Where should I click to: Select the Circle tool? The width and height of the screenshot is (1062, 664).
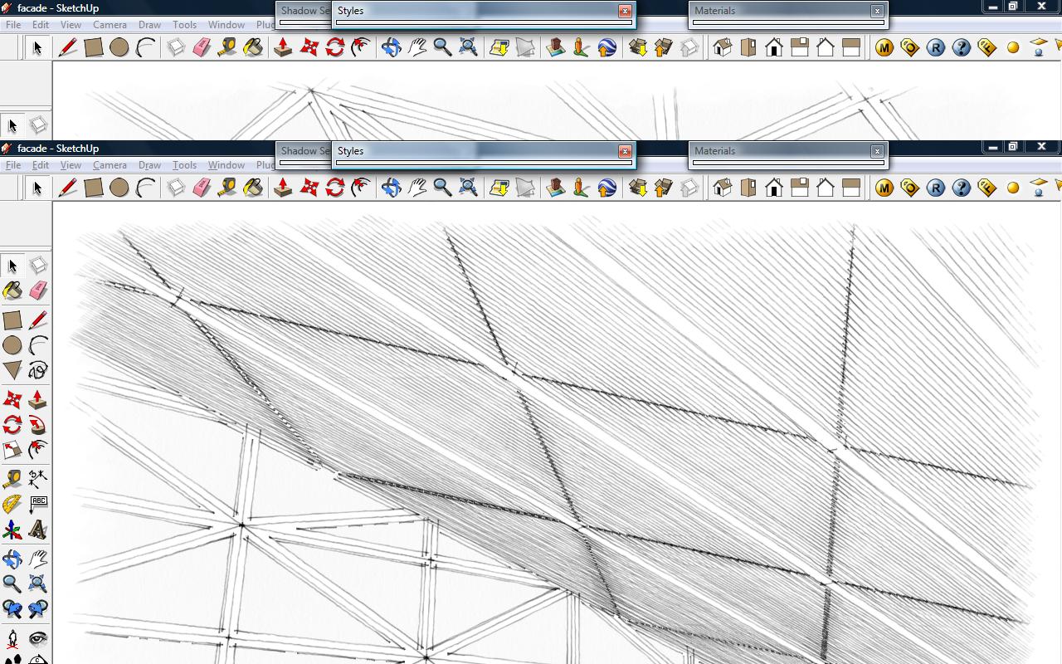(13, 346)
